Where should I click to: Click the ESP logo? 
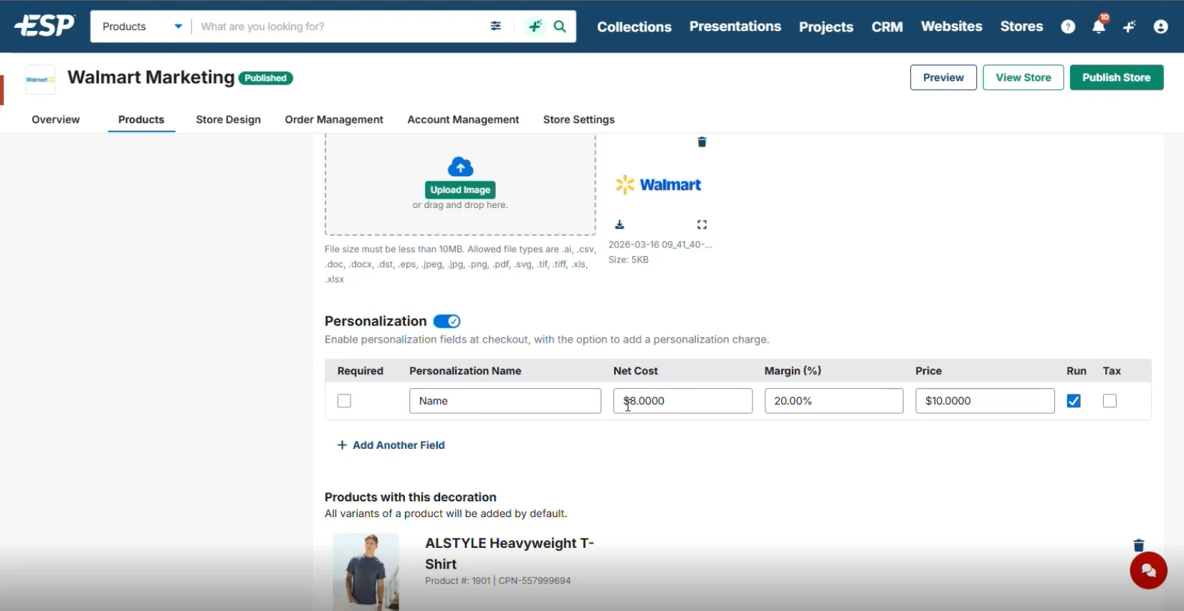(x=44, y=26)
